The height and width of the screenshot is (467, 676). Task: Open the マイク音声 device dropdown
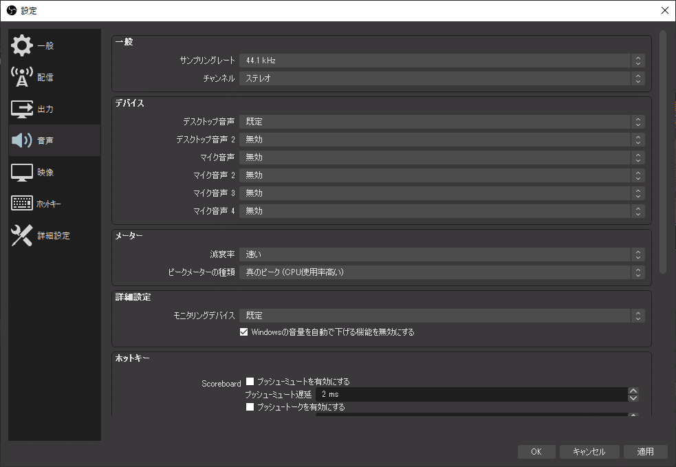(442, 158)
